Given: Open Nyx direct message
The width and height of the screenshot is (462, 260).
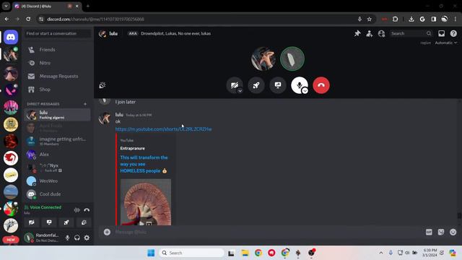Looking at the screenshot, I should (x=57, y=168).
